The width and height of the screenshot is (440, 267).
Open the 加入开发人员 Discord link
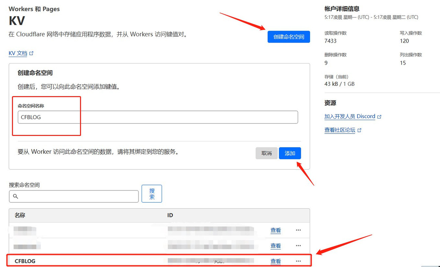tap(353, 116)
